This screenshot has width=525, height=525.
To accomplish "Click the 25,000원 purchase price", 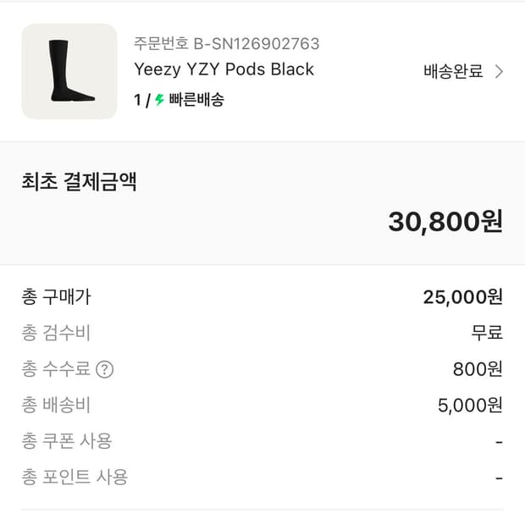I will 462,297.
